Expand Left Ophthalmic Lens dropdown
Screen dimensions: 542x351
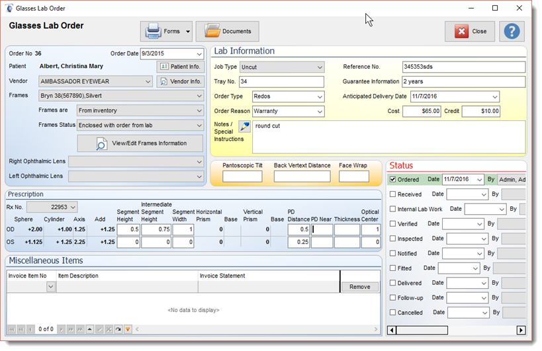click(x=199, y=176)
